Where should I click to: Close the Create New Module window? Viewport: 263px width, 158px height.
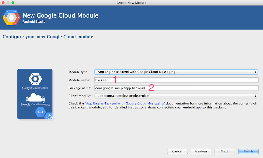(3, 3)
